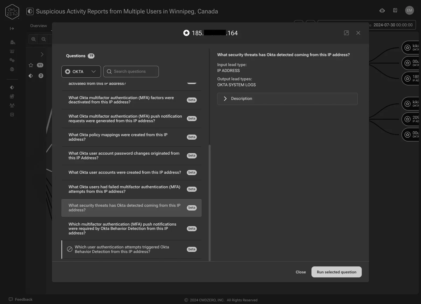Select MFA push notifications required by Behavior Detection
Viewport: 421px width, 304px height.
click(x=131, y=229)
